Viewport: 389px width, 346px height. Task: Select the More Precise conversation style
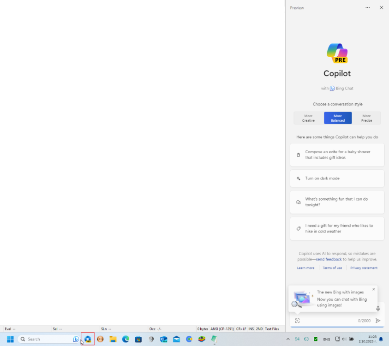pyautogui.click(x=366, y=118)
